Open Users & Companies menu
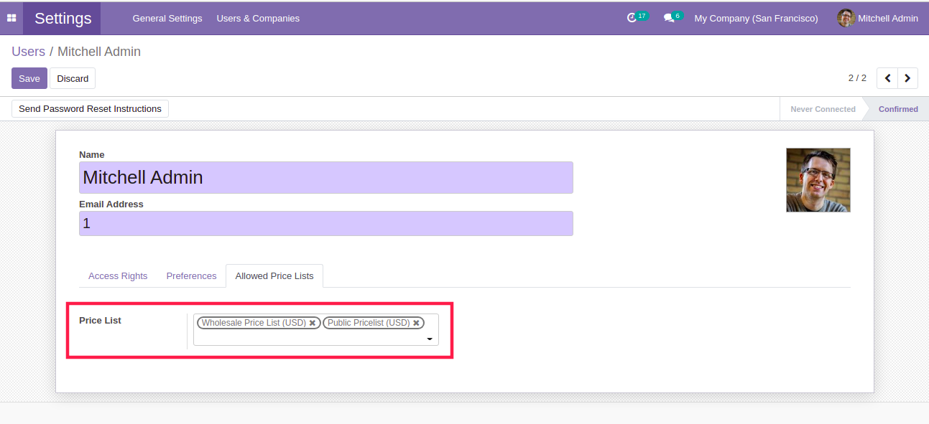Screen dimensions: 929x424 258,18
